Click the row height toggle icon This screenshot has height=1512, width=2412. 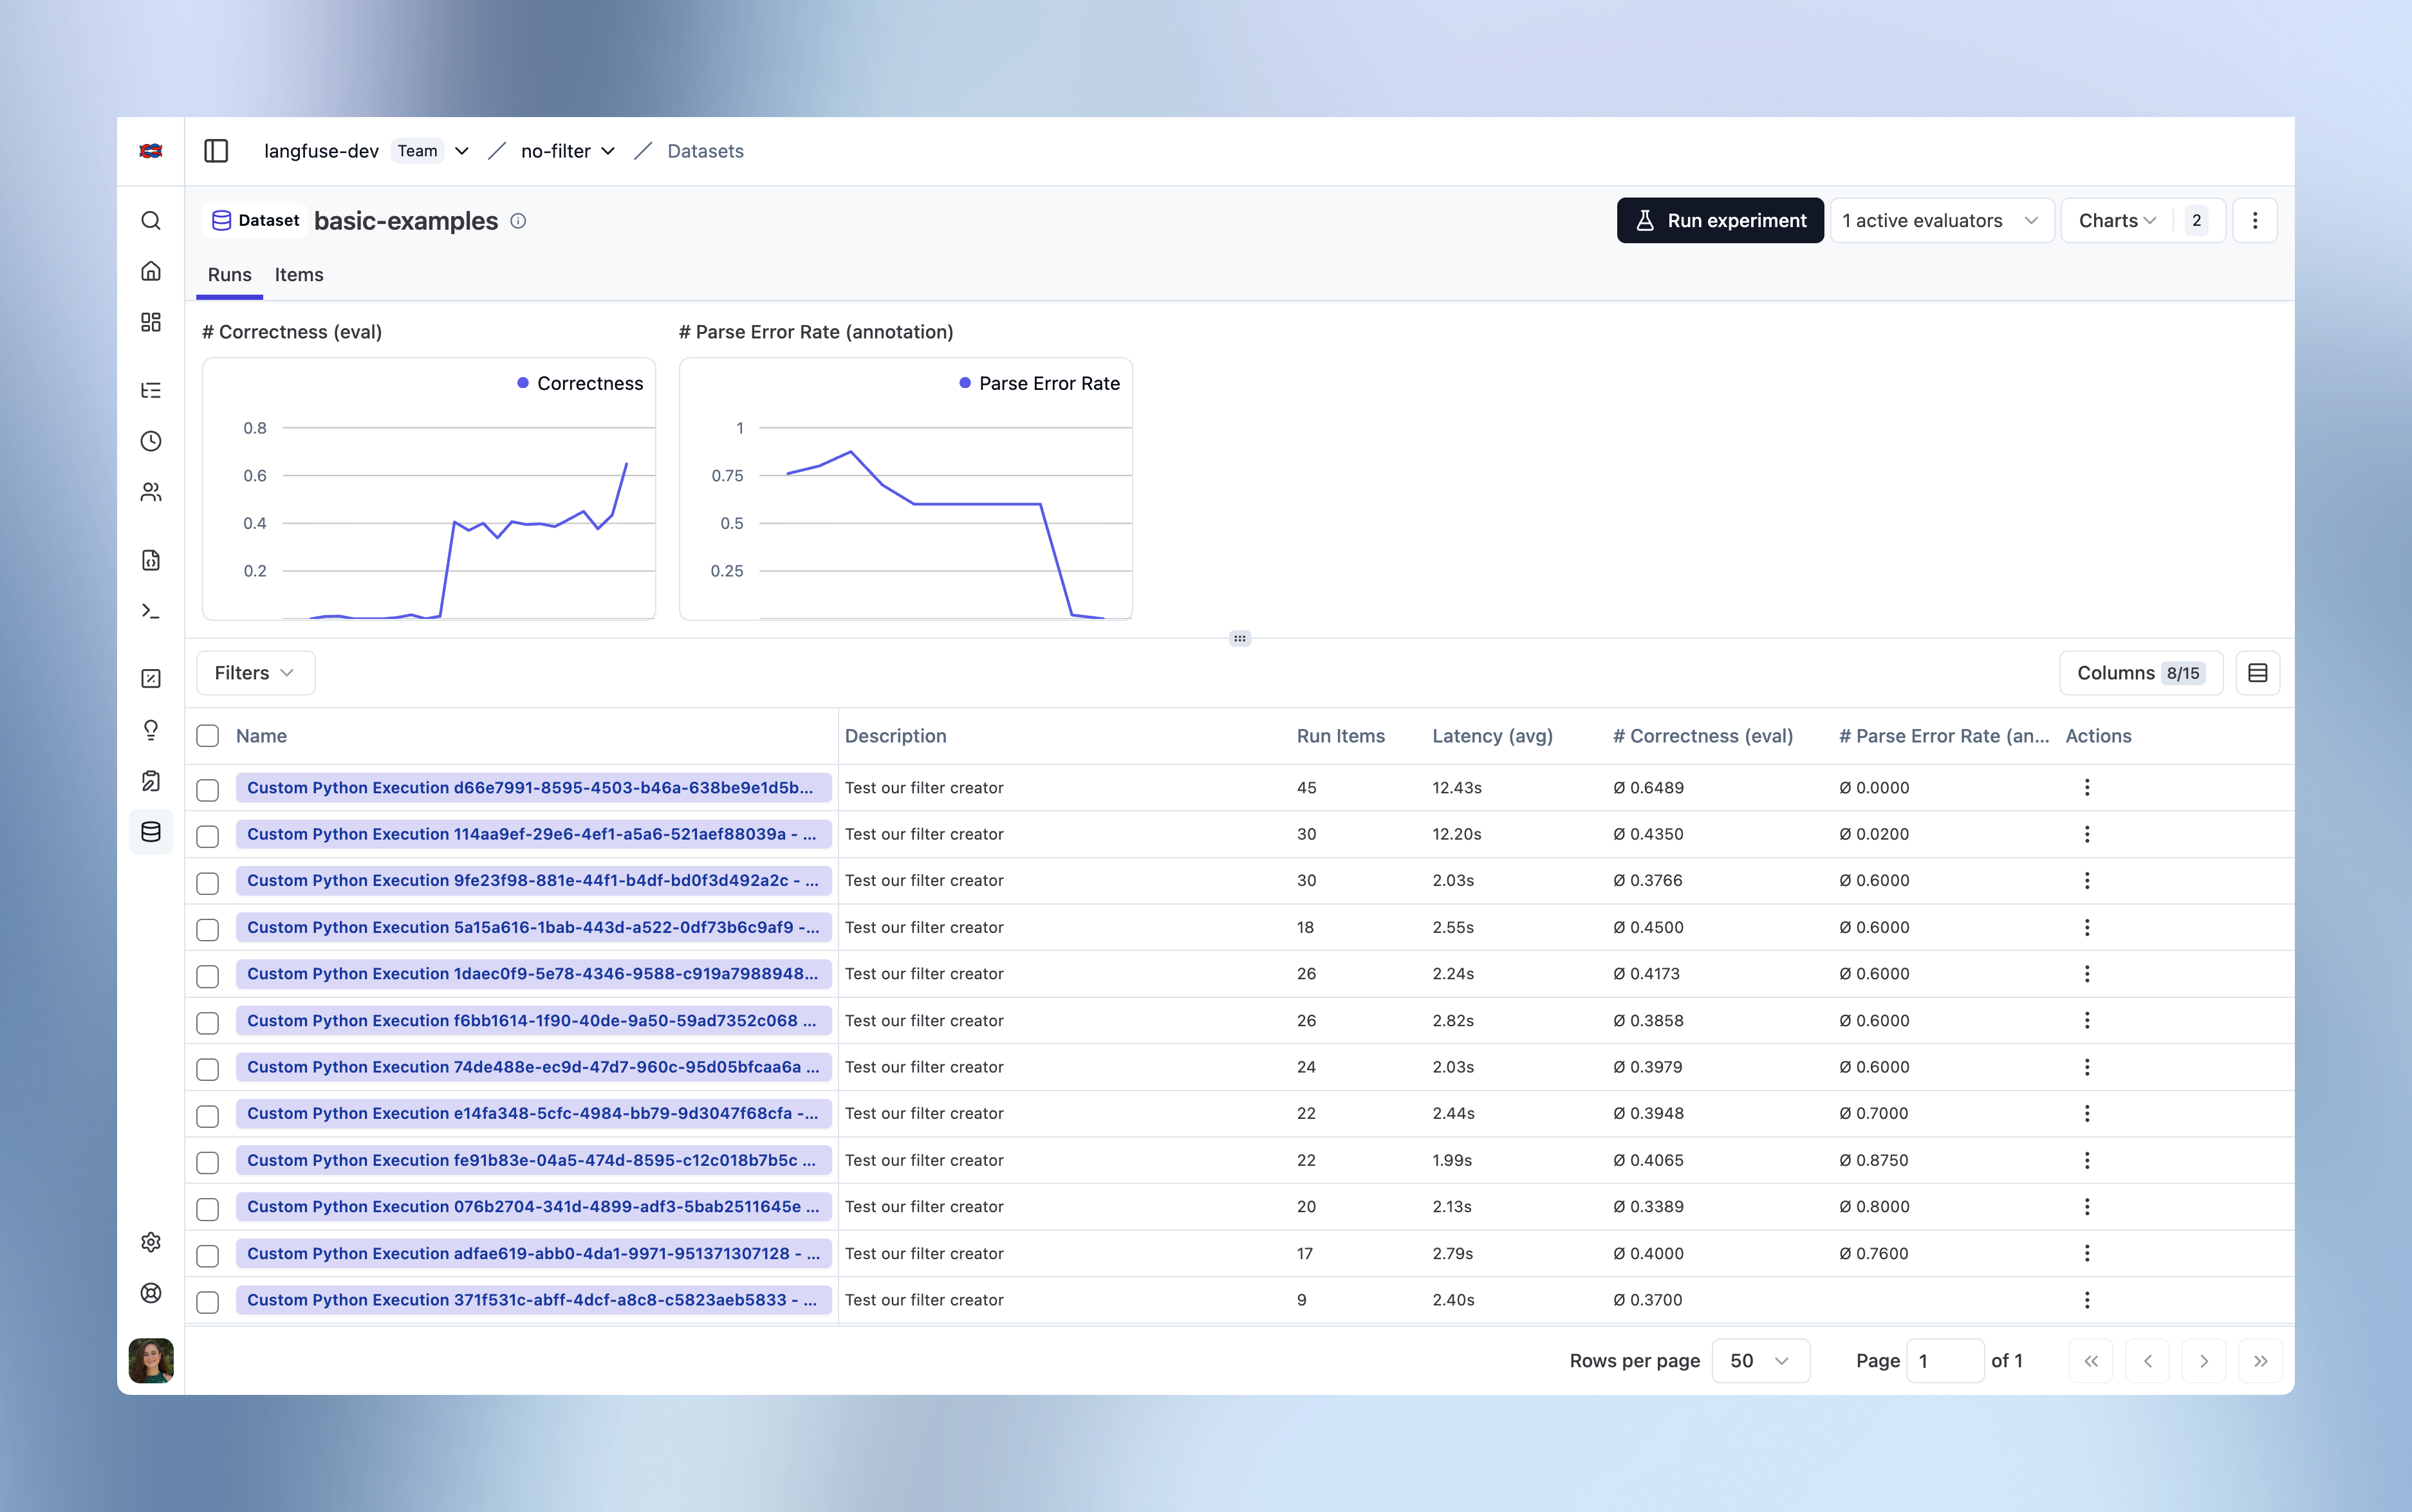pos(2257,673)
